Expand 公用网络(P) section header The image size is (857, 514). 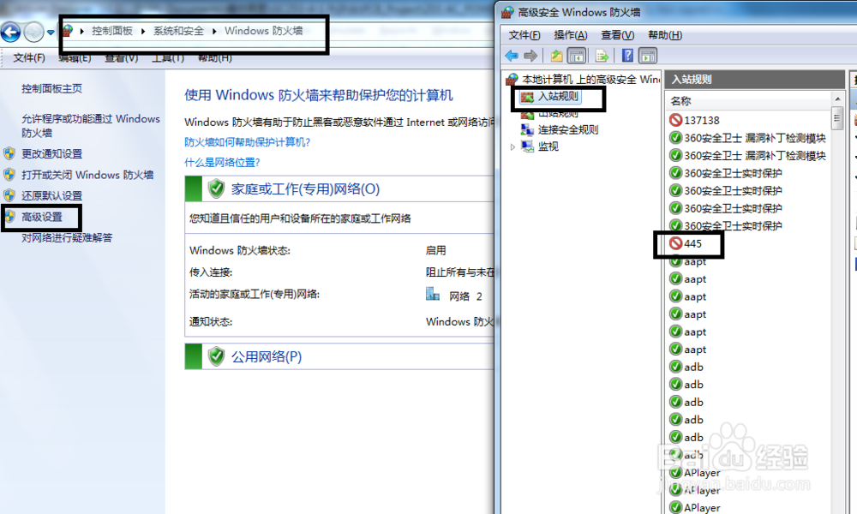267,356
